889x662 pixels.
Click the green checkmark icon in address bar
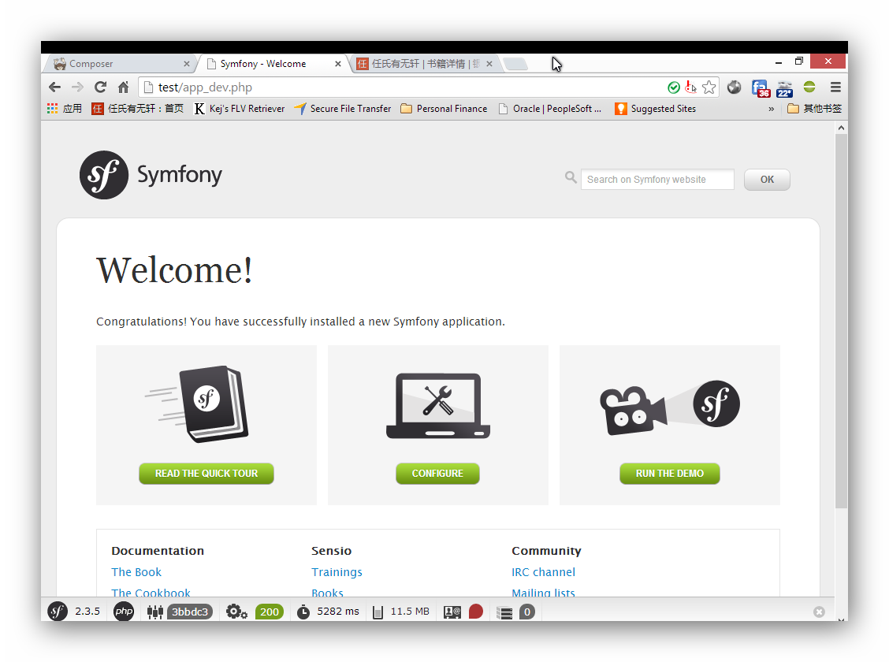(x=674, y=87)
